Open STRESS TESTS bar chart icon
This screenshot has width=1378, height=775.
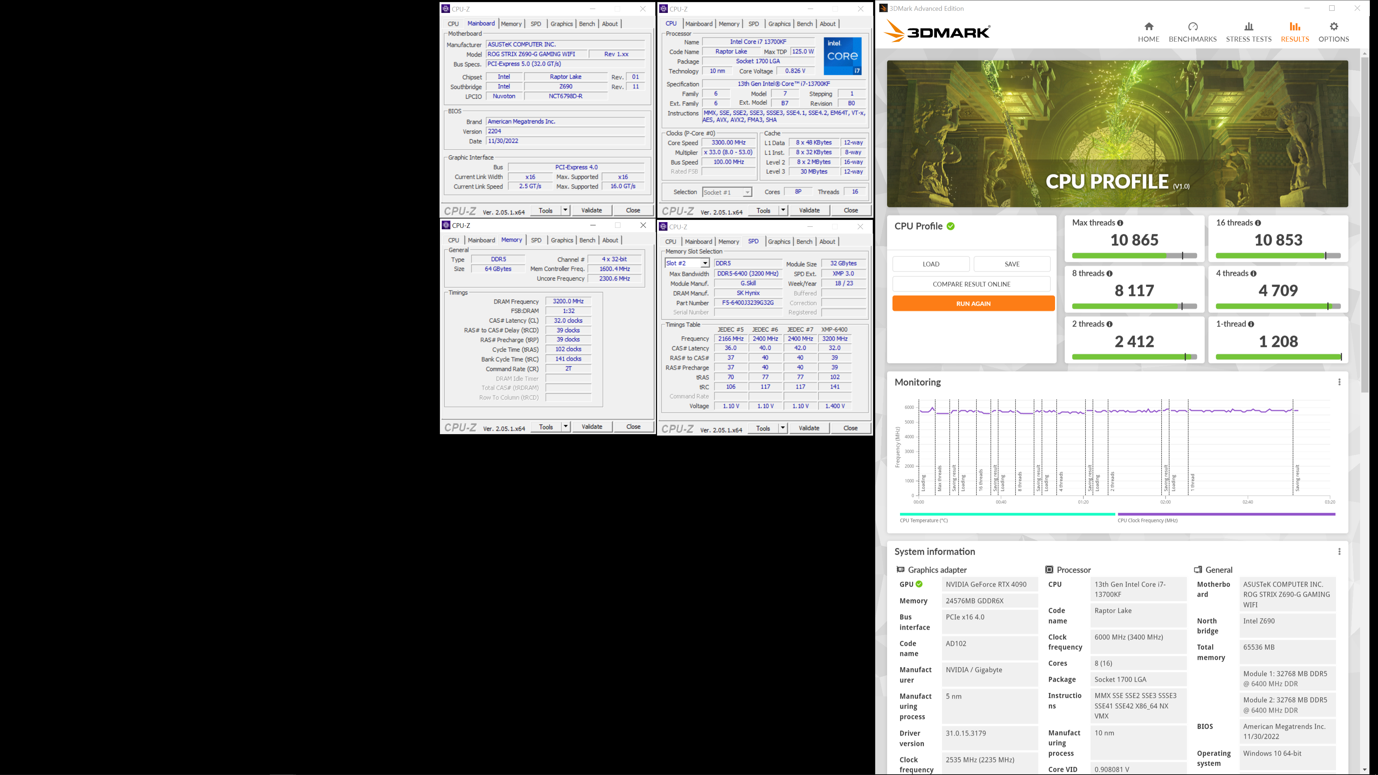[1248, 27]
